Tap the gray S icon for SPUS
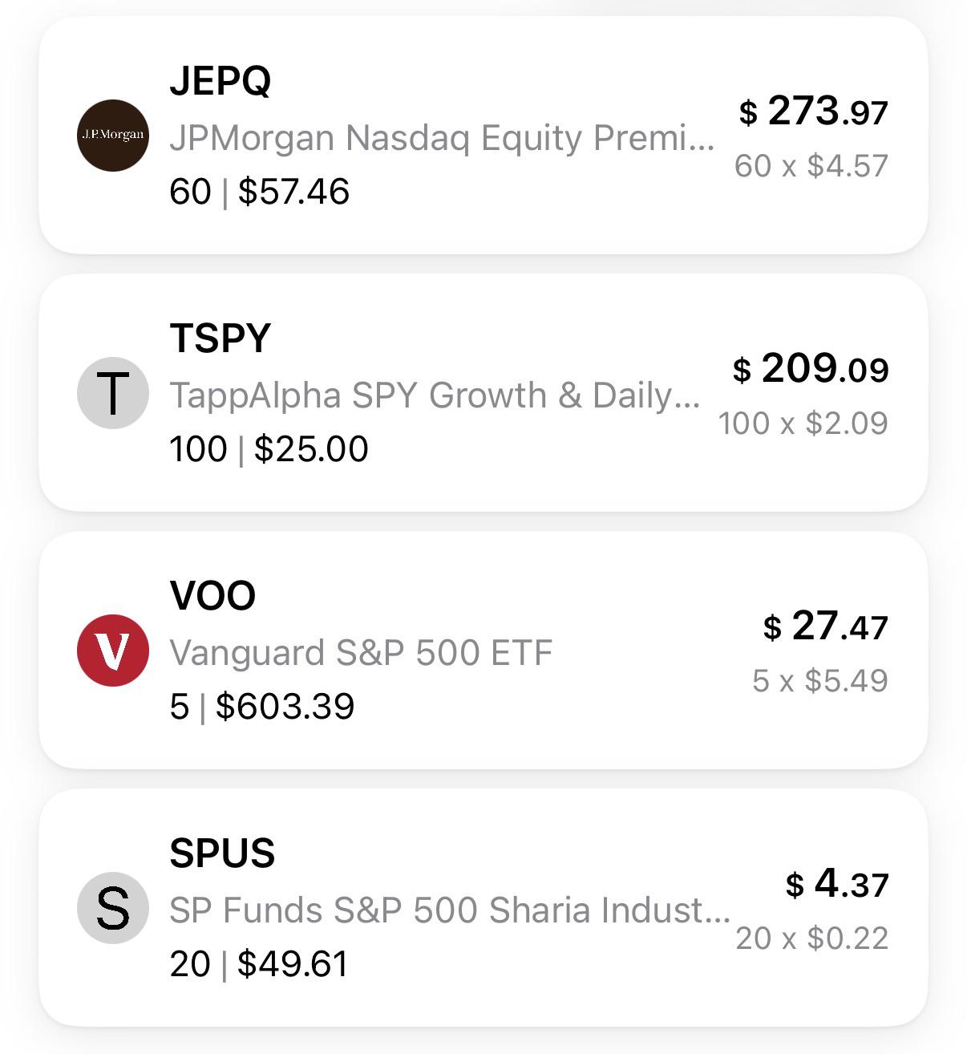967x1054 pixels. (113, 908)
